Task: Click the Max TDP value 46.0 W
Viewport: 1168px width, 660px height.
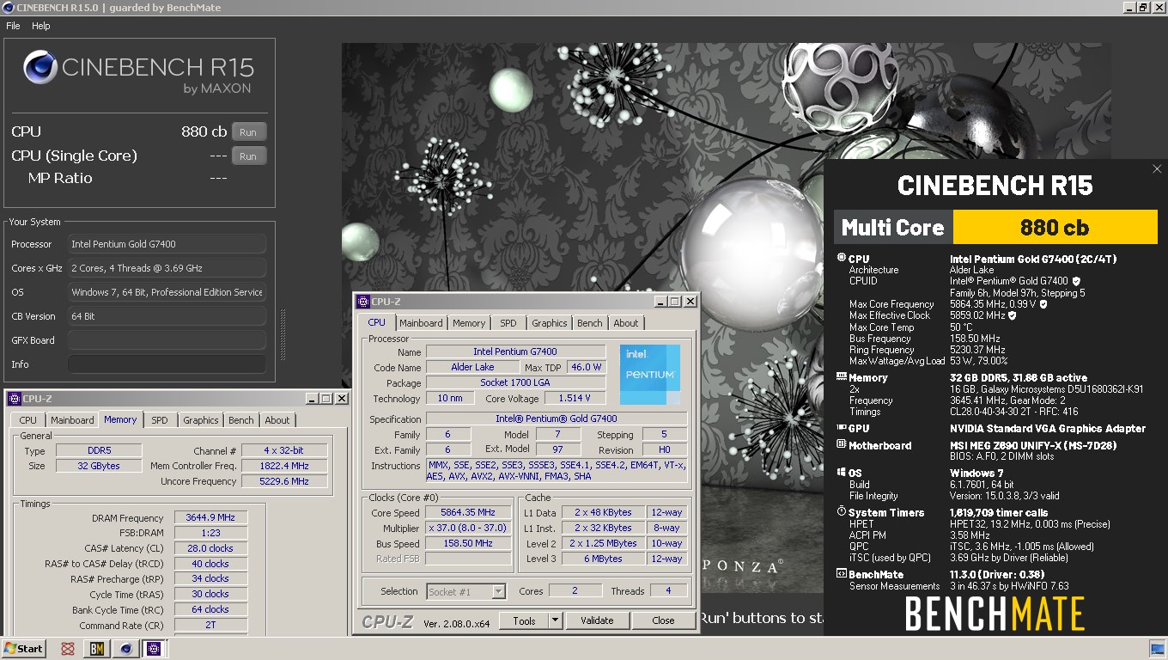Action: point(586,367)
